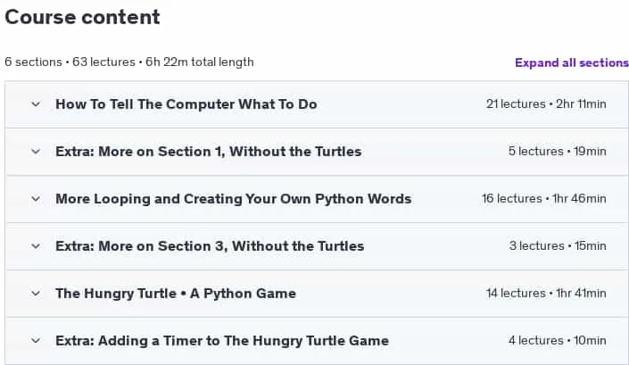Screen dimensions: 629x365
Task: Expand all sections of the course
Action: (x=572, y=62)
